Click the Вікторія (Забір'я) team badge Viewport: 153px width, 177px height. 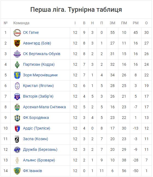tap(17, 97)
